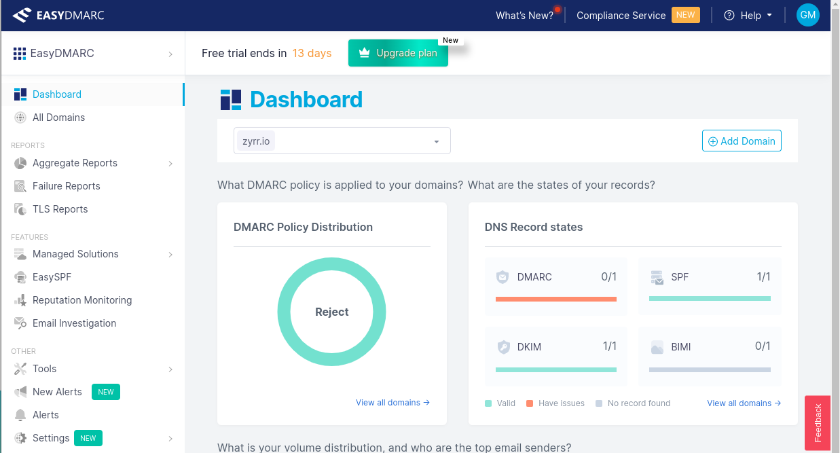840x453 pixels.
Task: Open the What's New notifications
Action: tap(524, 14)
